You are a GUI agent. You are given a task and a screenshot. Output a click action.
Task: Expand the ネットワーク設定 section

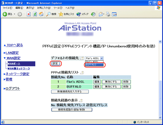(17, 74)
